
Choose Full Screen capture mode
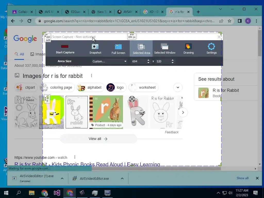tap(118, 49)
